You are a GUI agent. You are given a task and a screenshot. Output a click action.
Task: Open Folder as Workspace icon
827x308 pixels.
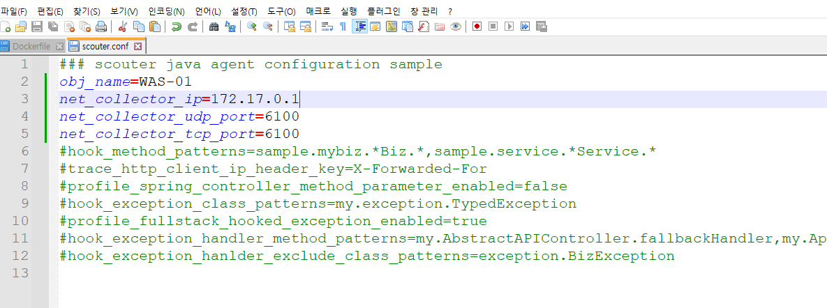click(x=440, y=26)
